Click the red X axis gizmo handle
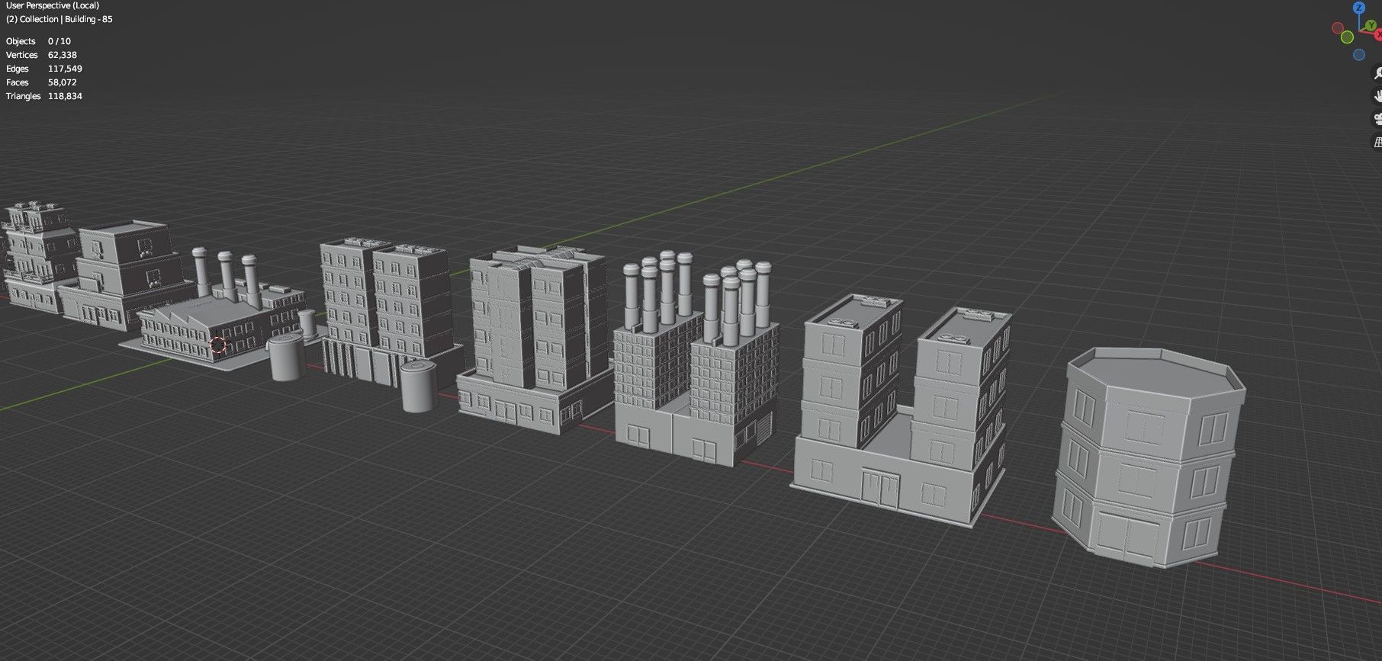This screenshot has width=1382, height=661. [1377, 34]
